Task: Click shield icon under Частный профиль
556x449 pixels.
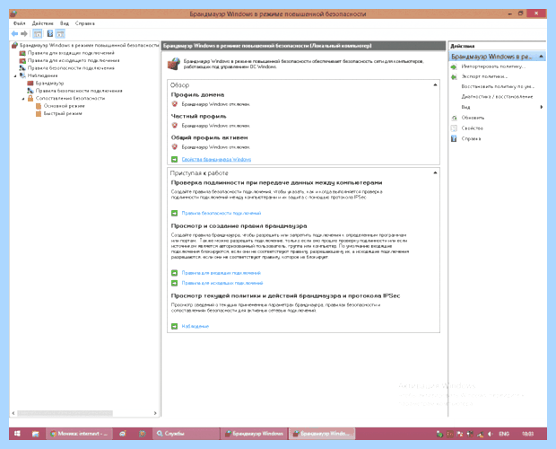Action: (x=175, y=126)
